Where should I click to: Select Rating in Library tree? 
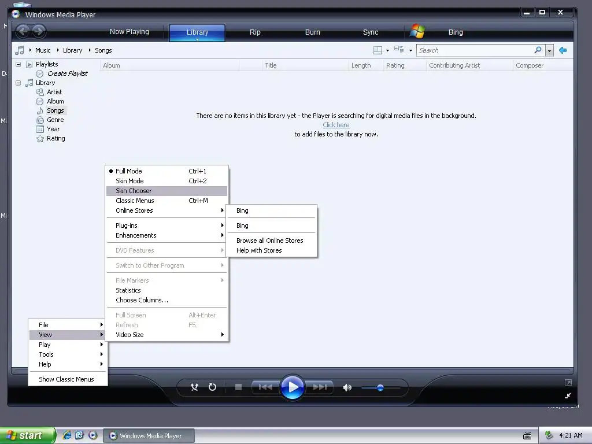(56, 138)
